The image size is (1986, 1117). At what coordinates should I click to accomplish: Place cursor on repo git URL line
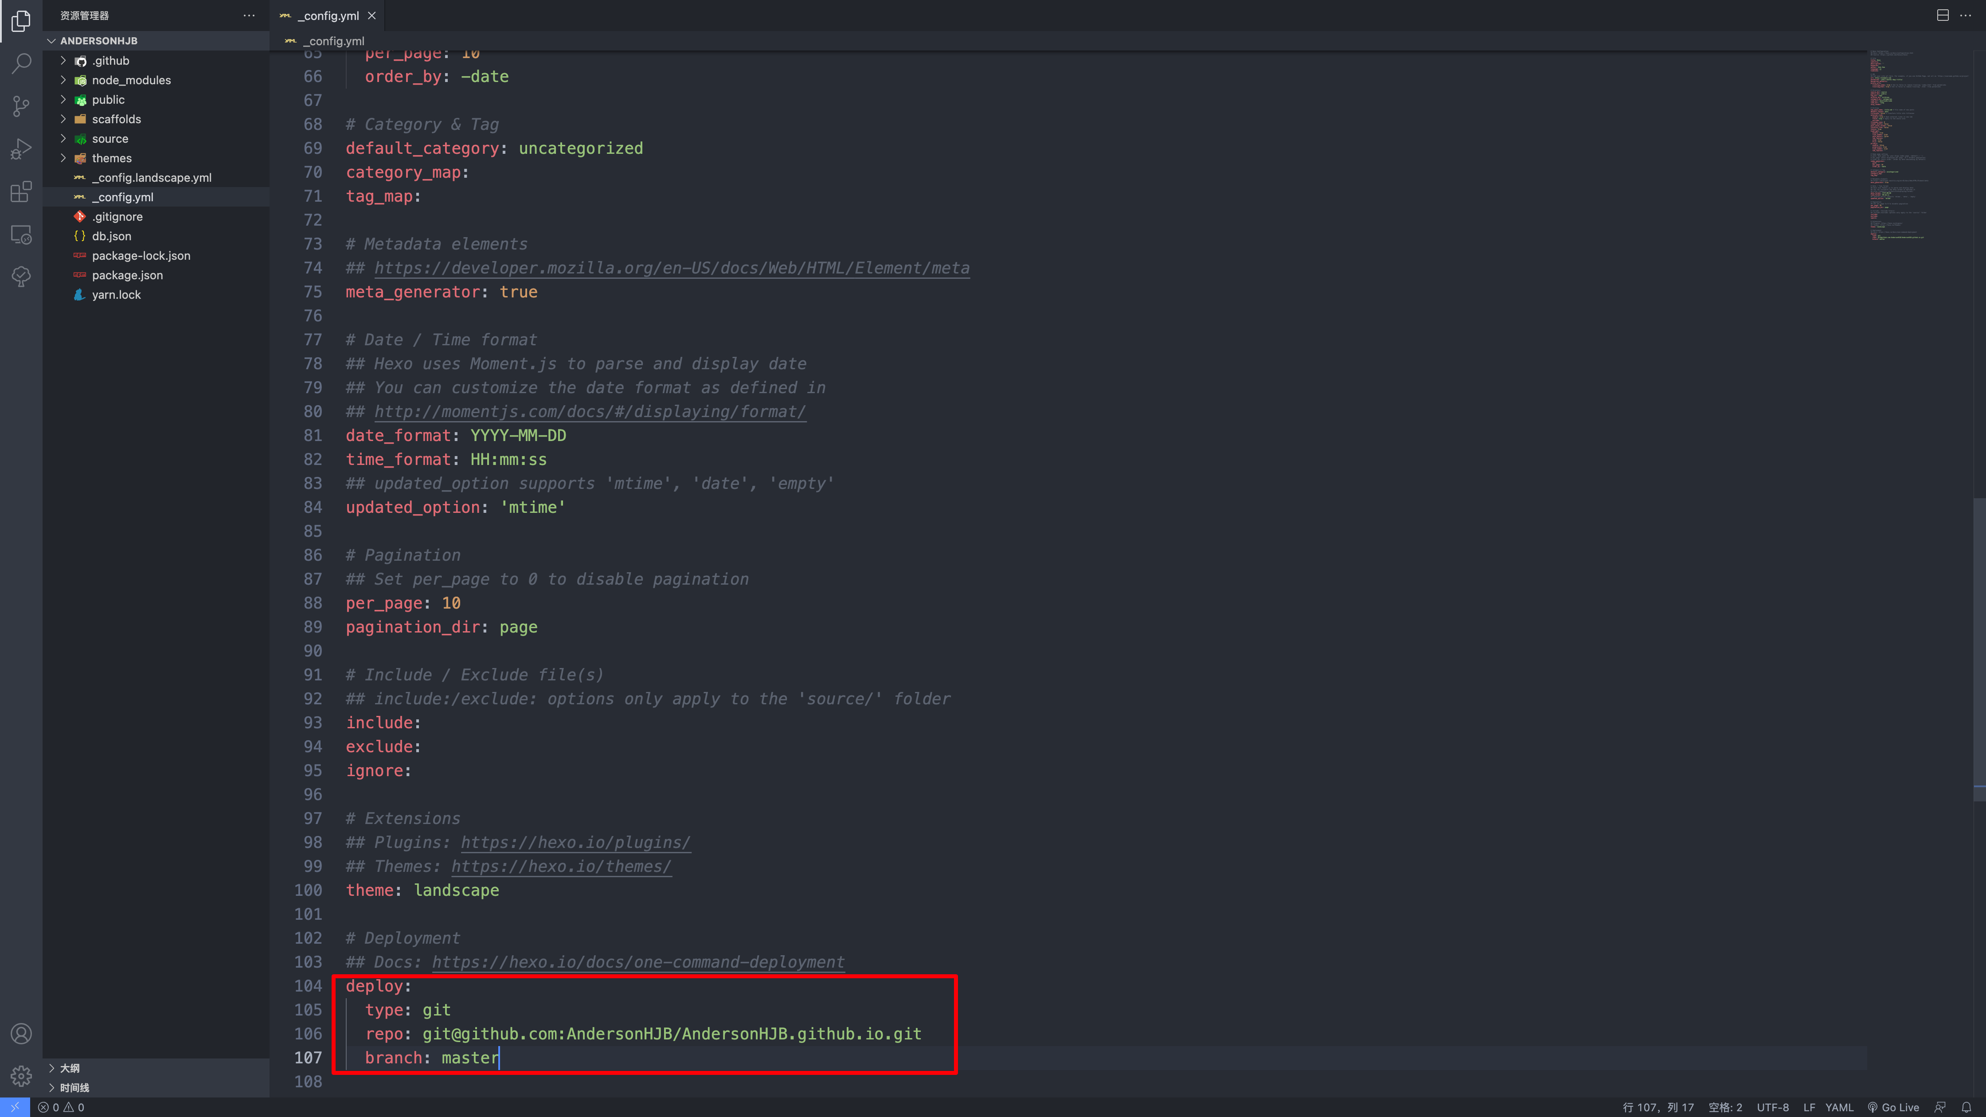[643, 1034]
